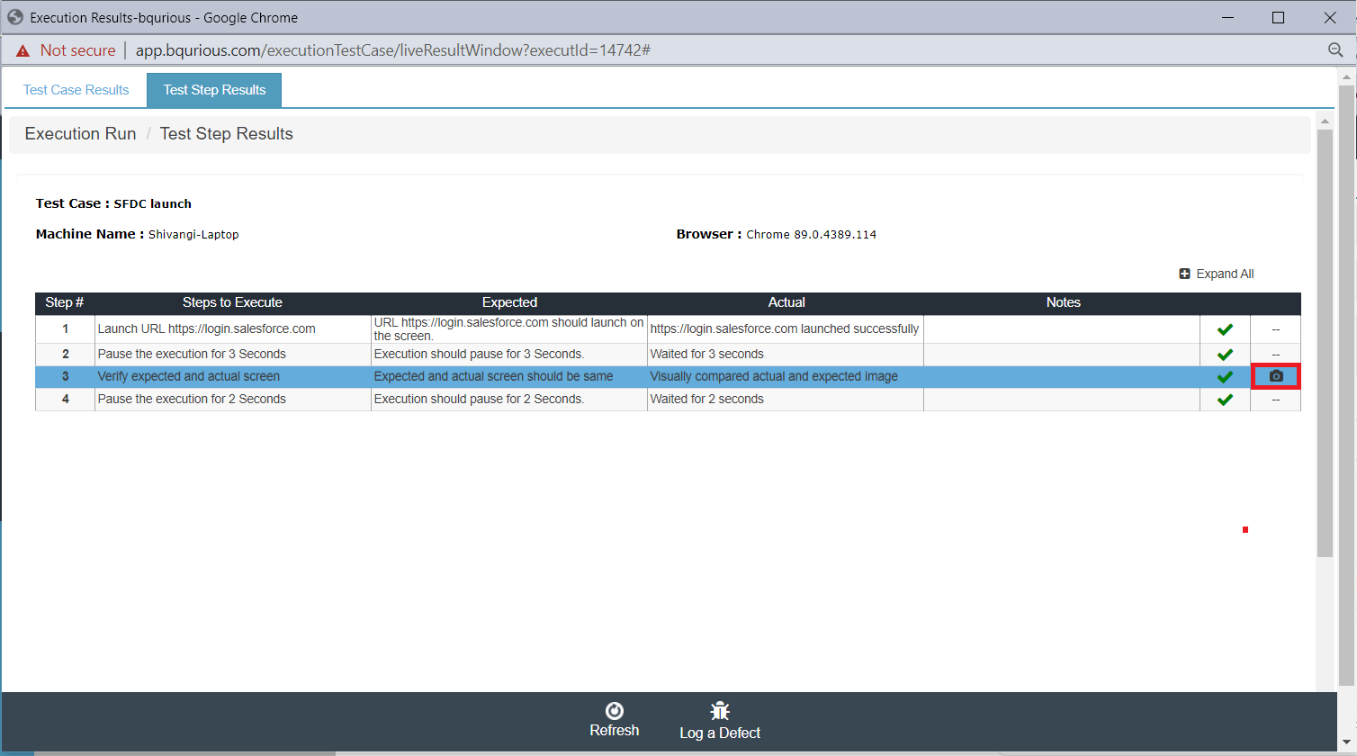Screen dimensions: 1357x756
Task: Click the 'SFDC launch' test case name
Action: click(152, 203)
